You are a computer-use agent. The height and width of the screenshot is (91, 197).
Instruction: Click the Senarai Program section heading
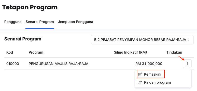point(23,39)
